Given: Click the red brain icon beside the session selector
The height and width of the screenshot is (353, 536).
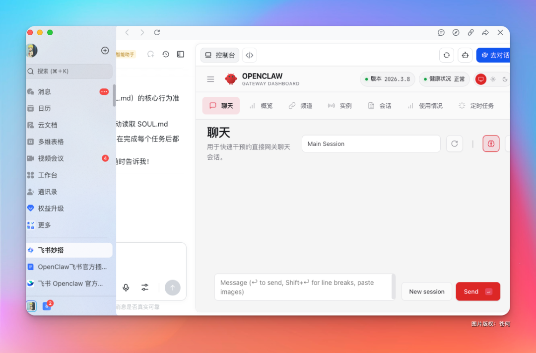Looking at the screenshot, I should (491, 143).
